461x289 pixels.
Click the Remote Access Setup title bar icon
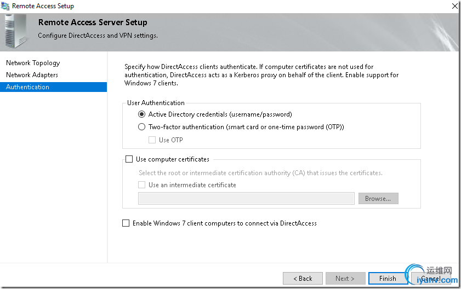(x=6, y=6)
